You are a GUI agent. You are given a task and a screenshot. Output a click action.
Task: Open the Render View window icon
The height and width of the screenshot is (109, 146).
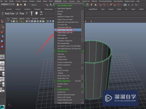(x=125, y=5)
